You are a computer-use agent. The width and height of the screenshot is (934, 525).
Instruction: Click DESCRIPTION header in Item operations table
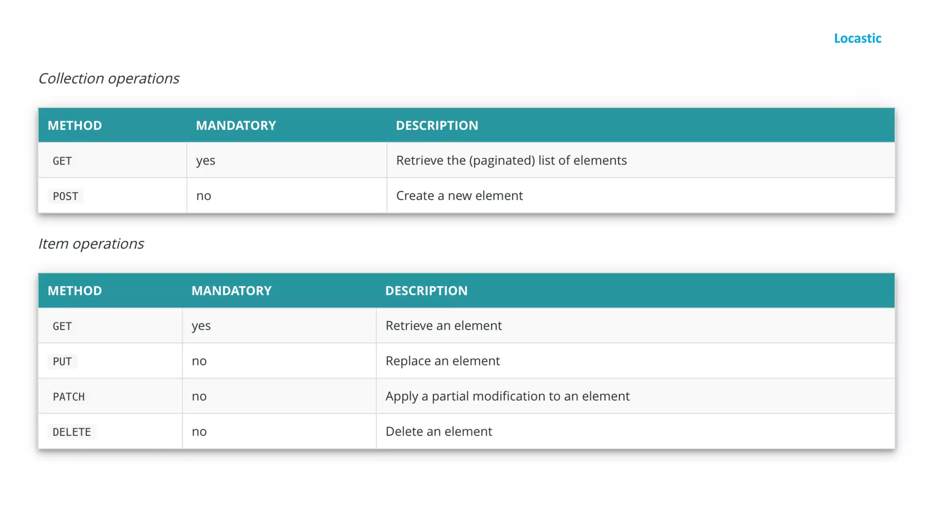click(426, 291)
